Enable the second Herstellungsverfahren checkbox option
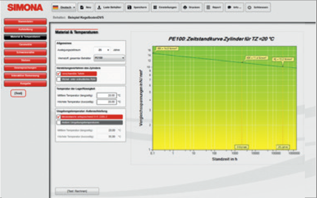Image resolution: width=317 pixels, height=198 pixels. [59, 79]
